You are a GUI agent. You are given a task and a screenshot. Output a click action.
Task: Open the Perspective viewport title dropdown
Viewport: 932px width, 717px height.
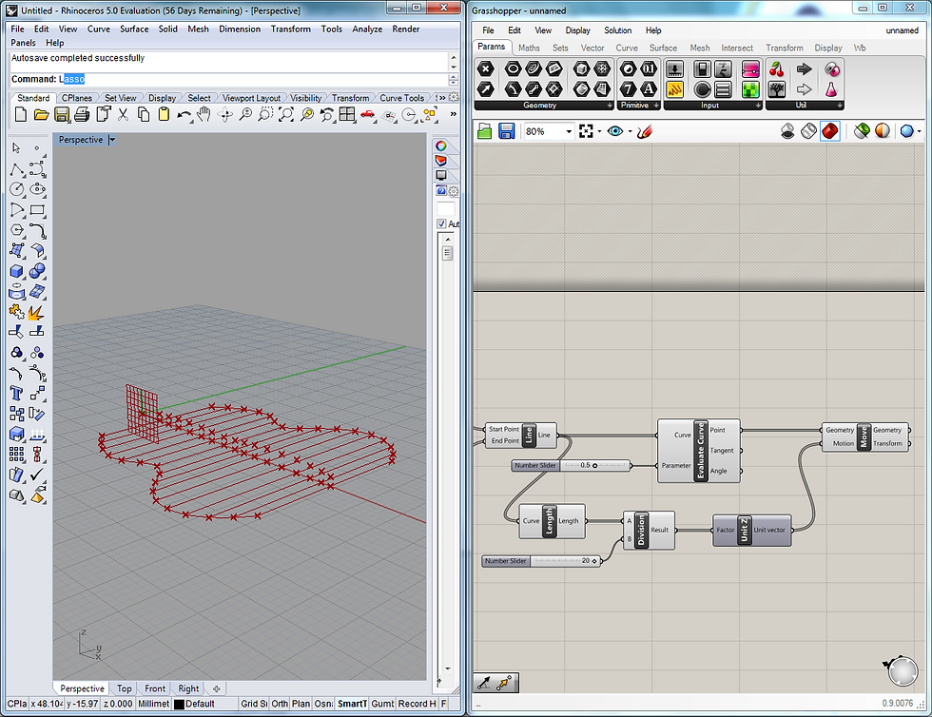pos(112,140)
